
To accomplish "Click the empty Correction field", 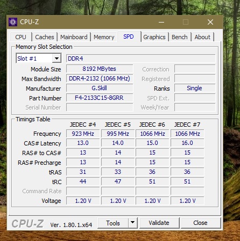I will (195, 69).
